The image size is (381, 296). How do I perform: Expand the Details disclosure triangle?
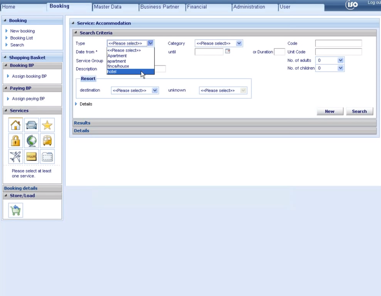tap(76, 104)
